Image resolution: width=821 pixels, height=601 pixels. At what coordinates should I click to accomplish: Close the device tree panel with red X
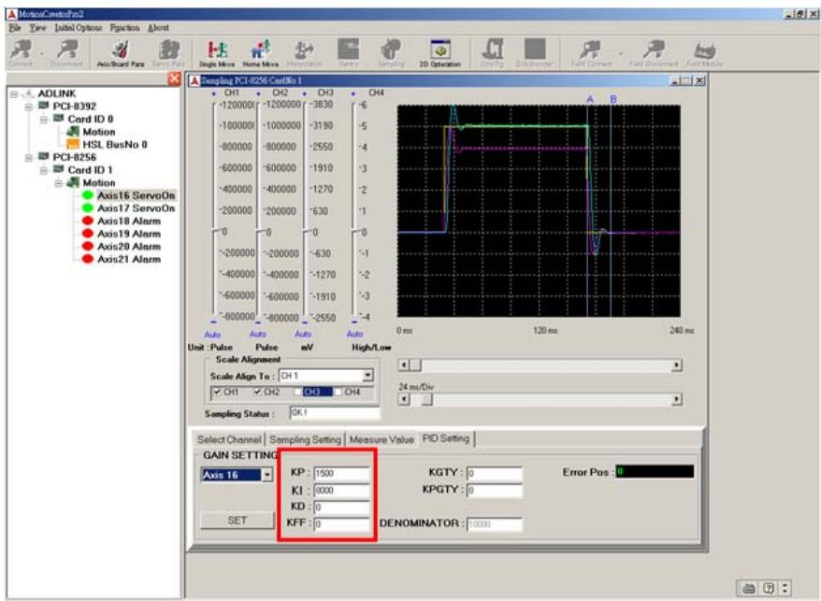click(x=174, y=79)
